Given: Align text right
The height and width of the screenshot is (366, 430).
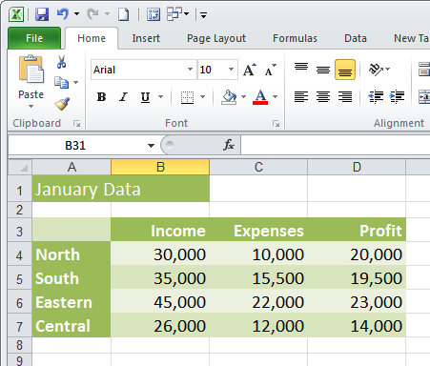Looking at the screenshot, I should (x=345, y=96).
